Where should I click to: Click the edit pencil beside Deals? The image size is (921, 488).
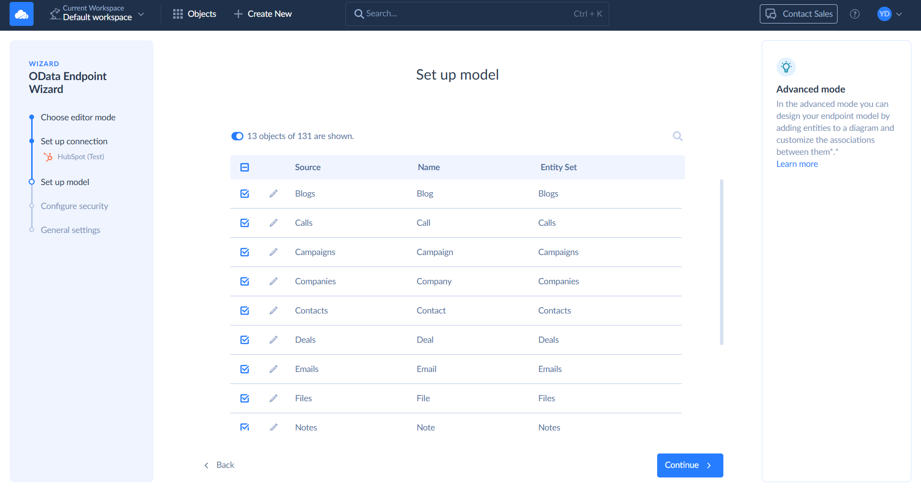click(x=273, y=340)
